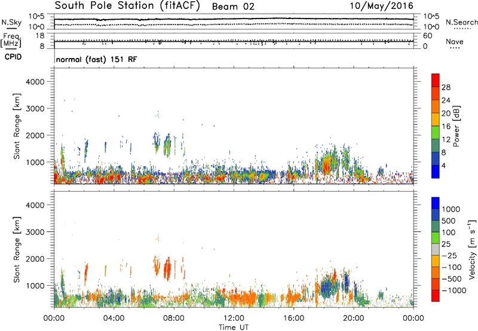Click the 4000 tick in the Power panel
The height and width of the screenshot is (331, 478).
(35, 82)
